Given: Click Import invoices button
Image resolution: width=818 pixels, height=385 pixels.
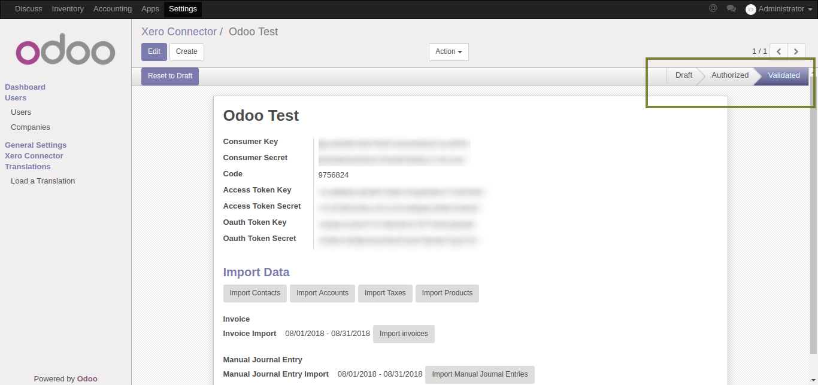Looking at the screenshot, I should [404, 334].
